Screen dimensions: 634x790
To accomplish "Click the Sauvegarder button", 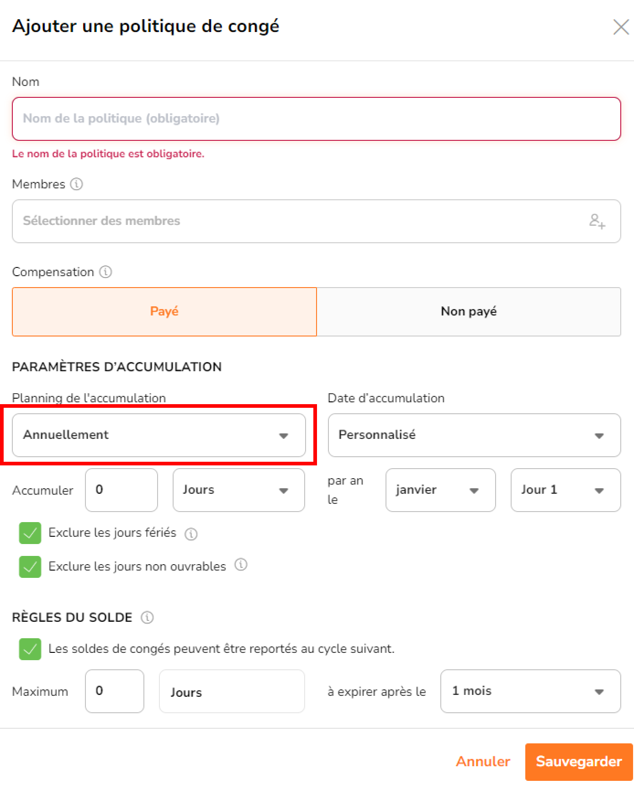I will [579, 762].
